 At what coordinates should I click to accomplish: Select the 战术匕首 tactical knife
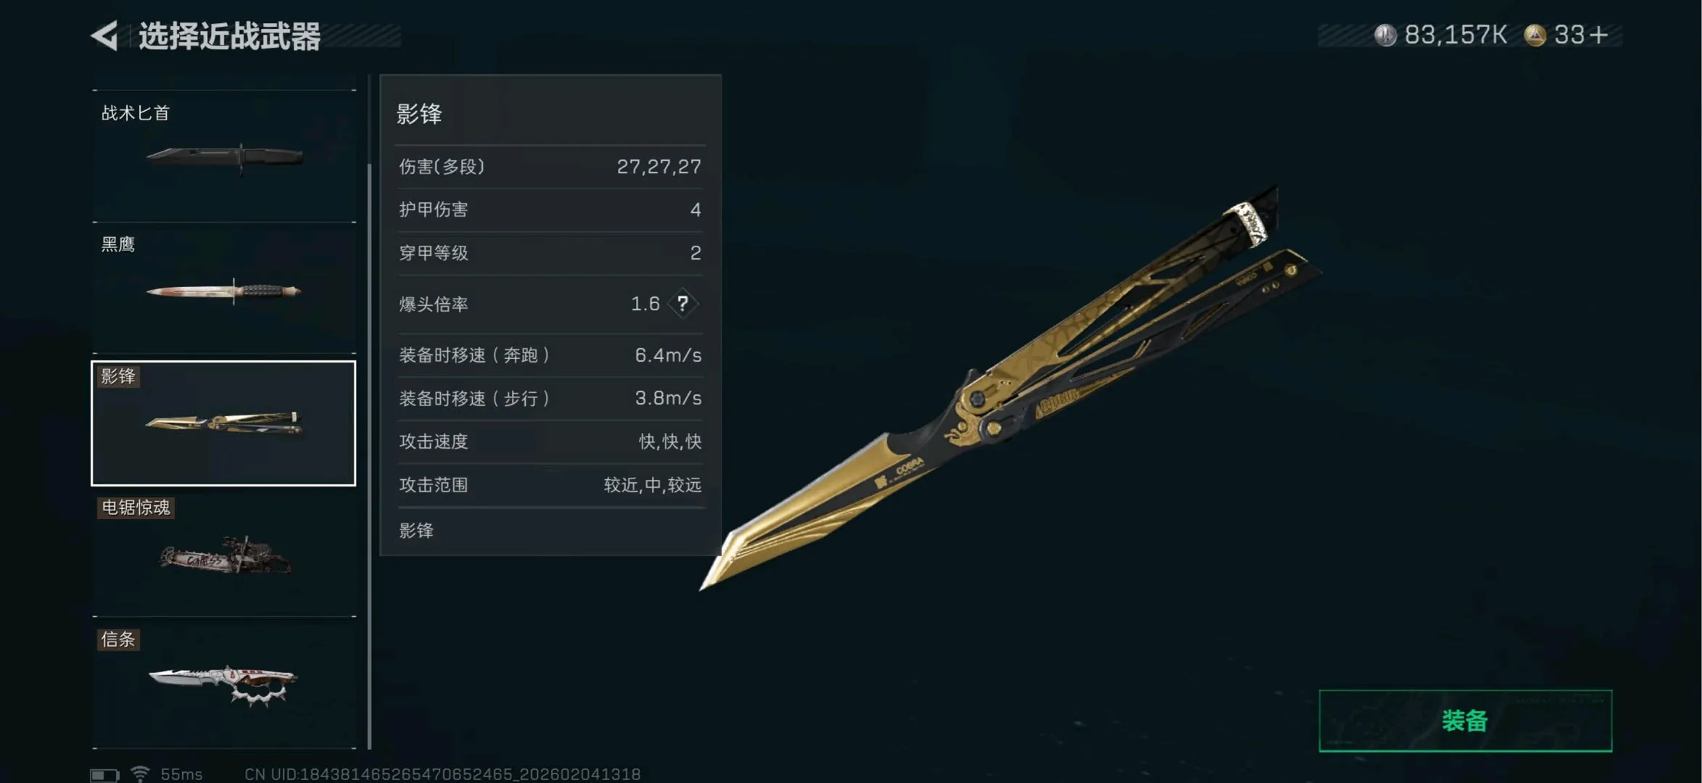pyautogui.click(x=223, y=156)
